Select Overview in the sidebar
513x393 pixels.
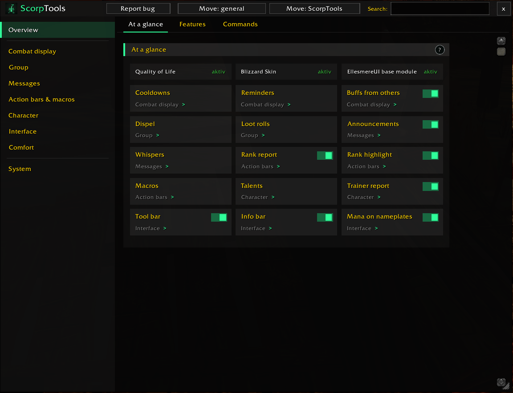tap(57, 30)
